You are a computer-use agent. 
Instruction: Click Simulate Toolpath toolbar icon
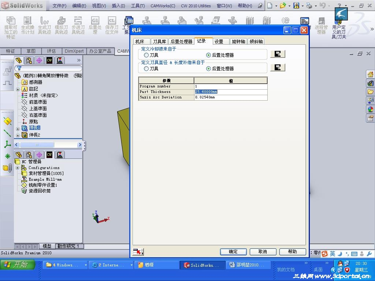point(61,21)
